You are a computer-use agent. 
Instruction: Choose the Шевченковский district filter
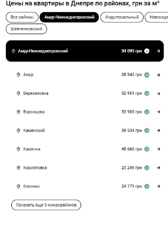tap(26, 29)
